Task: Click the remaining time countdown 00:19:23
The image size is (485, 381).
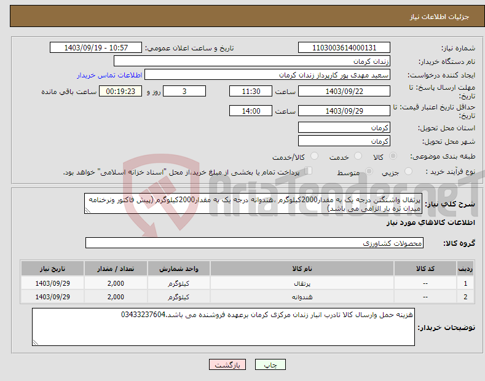Action: click(x=120, y=91)
